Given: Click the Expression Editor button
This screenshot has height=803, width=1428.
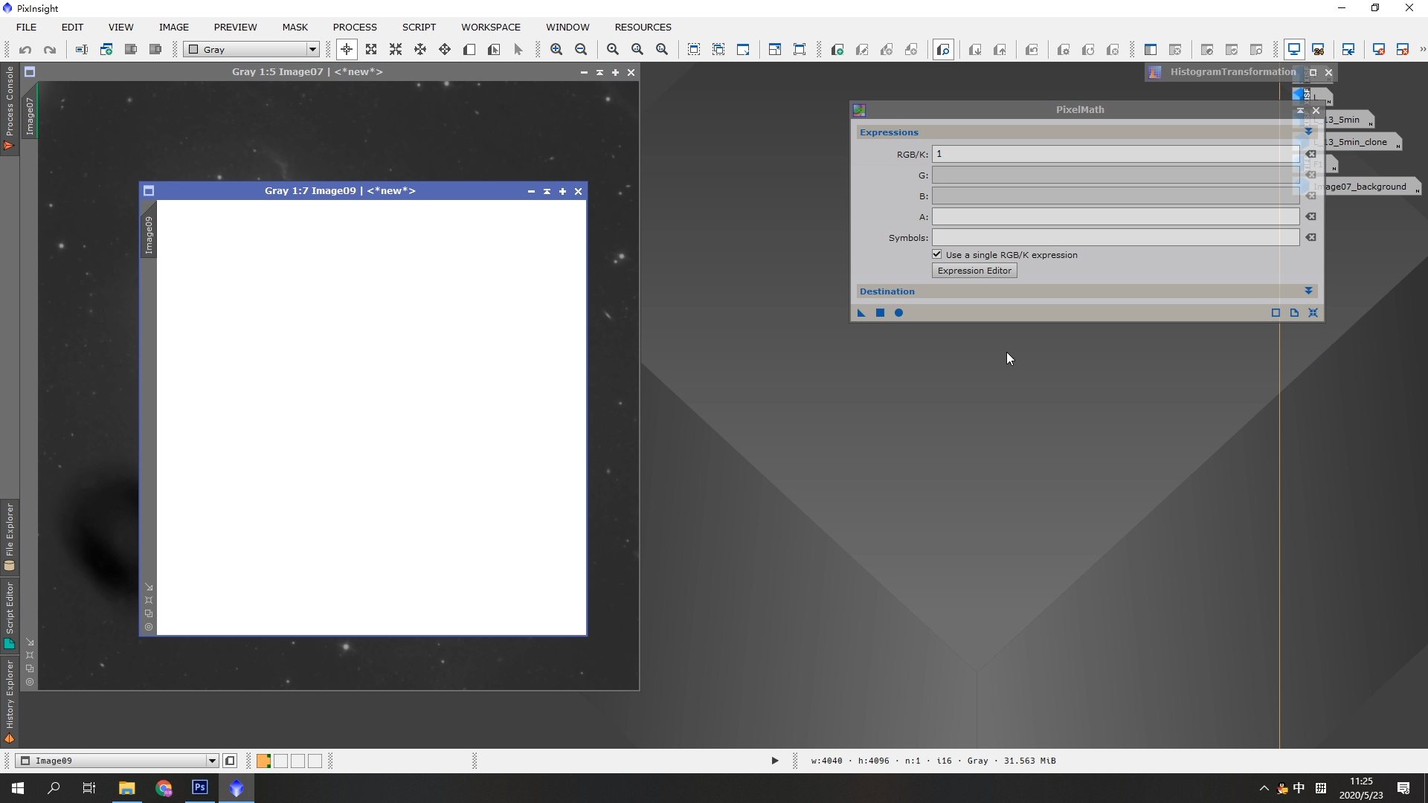Looking at the screenshot, I should [974, 271].
